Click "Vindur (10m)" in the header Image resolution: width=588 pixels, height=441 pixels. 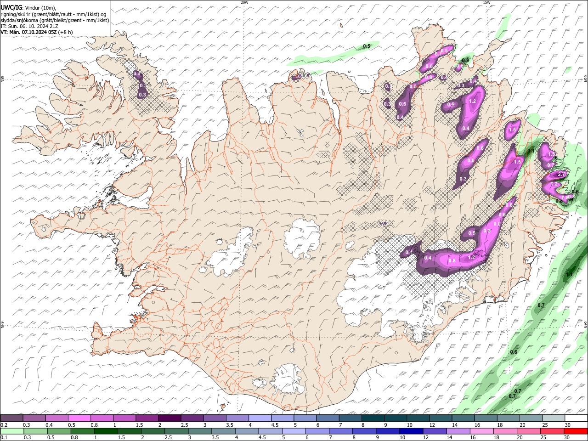click(x=40, y=8)
